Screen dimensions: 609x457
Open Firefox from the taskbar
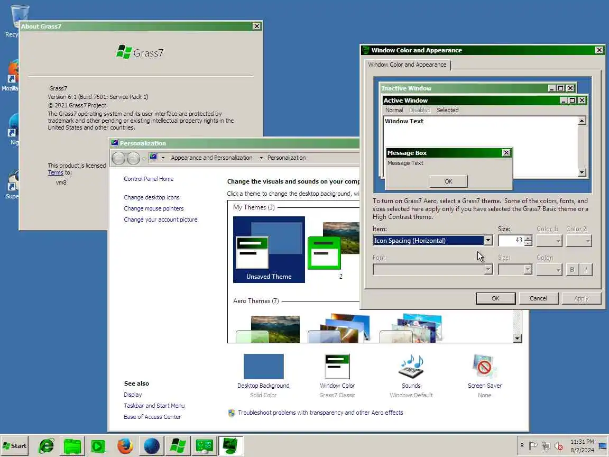tap(125, 446)
